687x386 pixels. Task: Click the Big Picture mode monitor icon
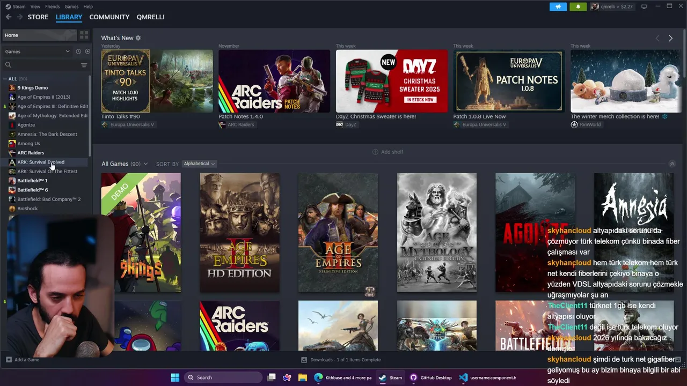pos(644,6)
